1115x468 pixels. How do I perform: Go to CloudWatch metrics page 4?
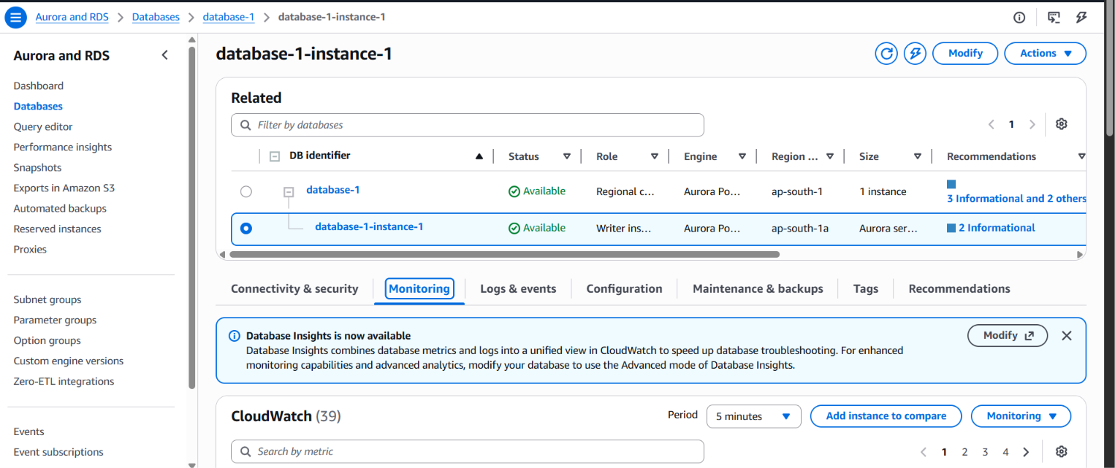(1005, 452)
